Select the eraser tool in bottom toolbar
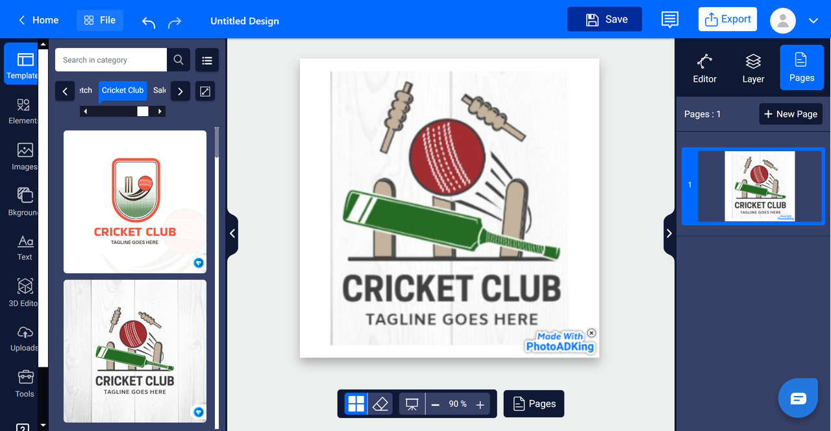The image size is (831, 431). pyautogui.click(x=381, y=404)
